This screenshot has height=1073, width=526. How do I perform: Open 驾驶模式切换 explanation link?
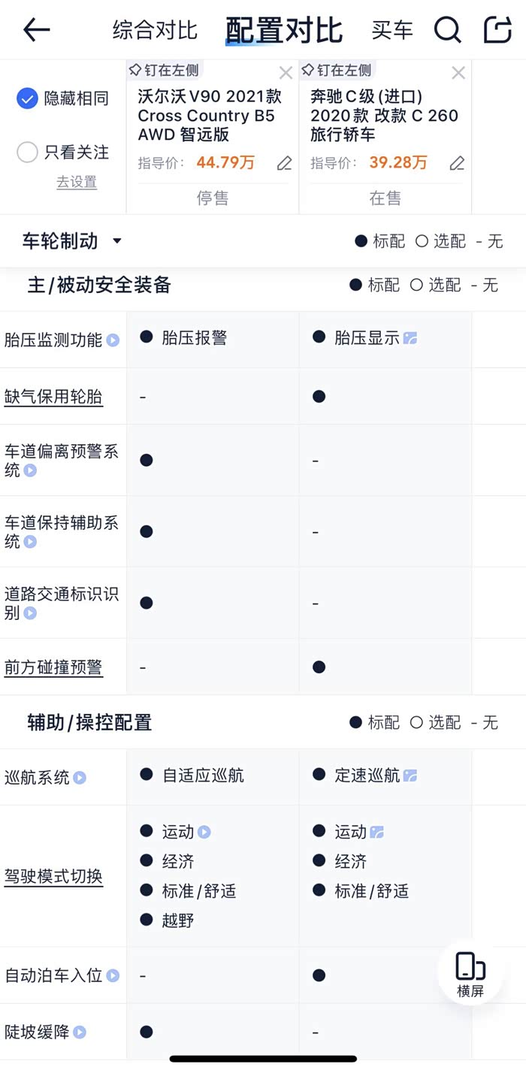click(53, 876)
